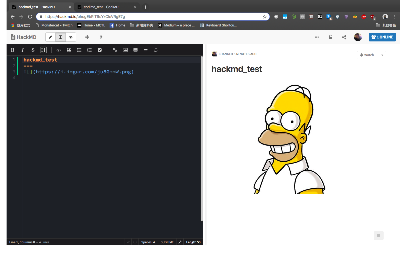Insert a comment

[156, 50]
